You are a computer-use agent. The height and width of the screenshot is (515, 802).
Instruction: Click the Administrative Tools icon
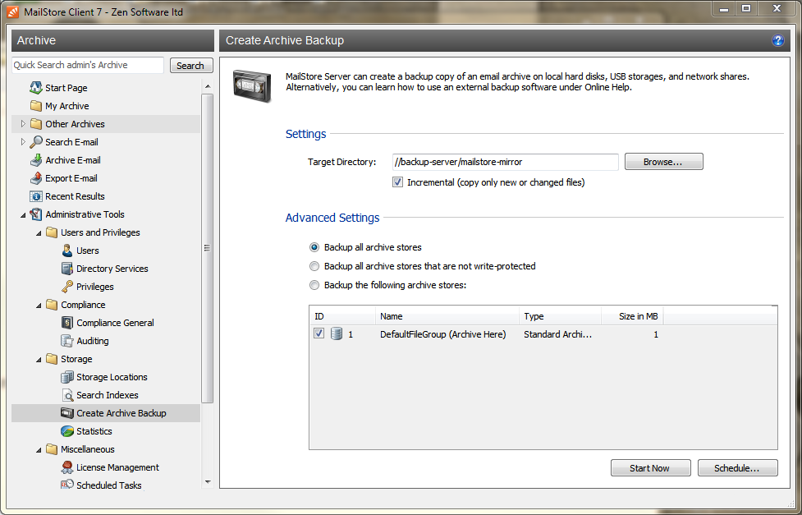point(36,214)
